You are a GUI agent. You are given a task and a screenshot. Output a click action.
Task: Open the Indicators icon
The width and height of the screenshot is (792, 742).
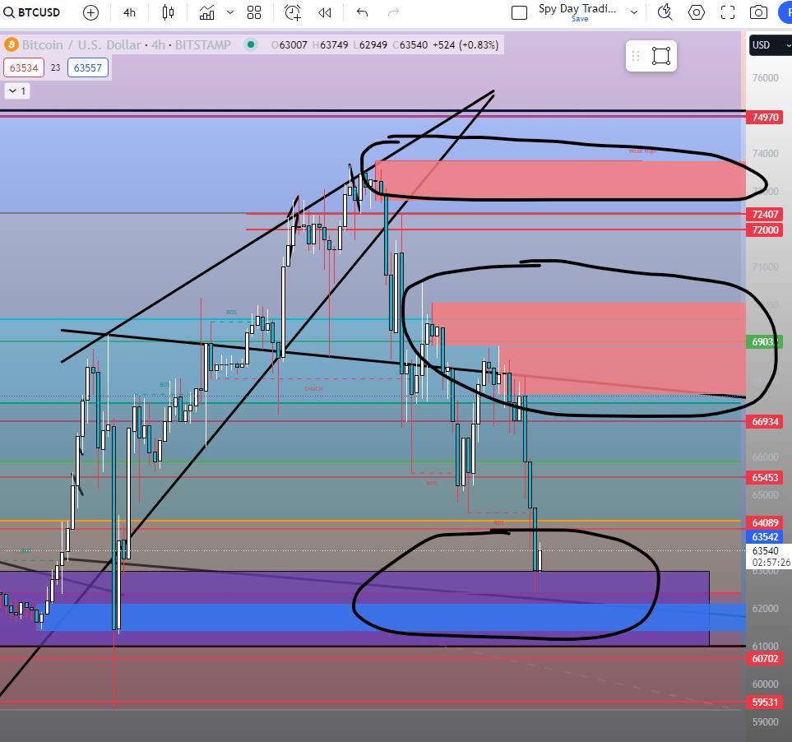(206, 12)
